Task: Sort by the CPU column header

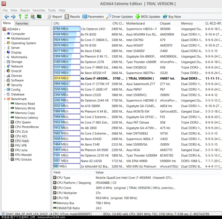Action: (x=81, y=24)
